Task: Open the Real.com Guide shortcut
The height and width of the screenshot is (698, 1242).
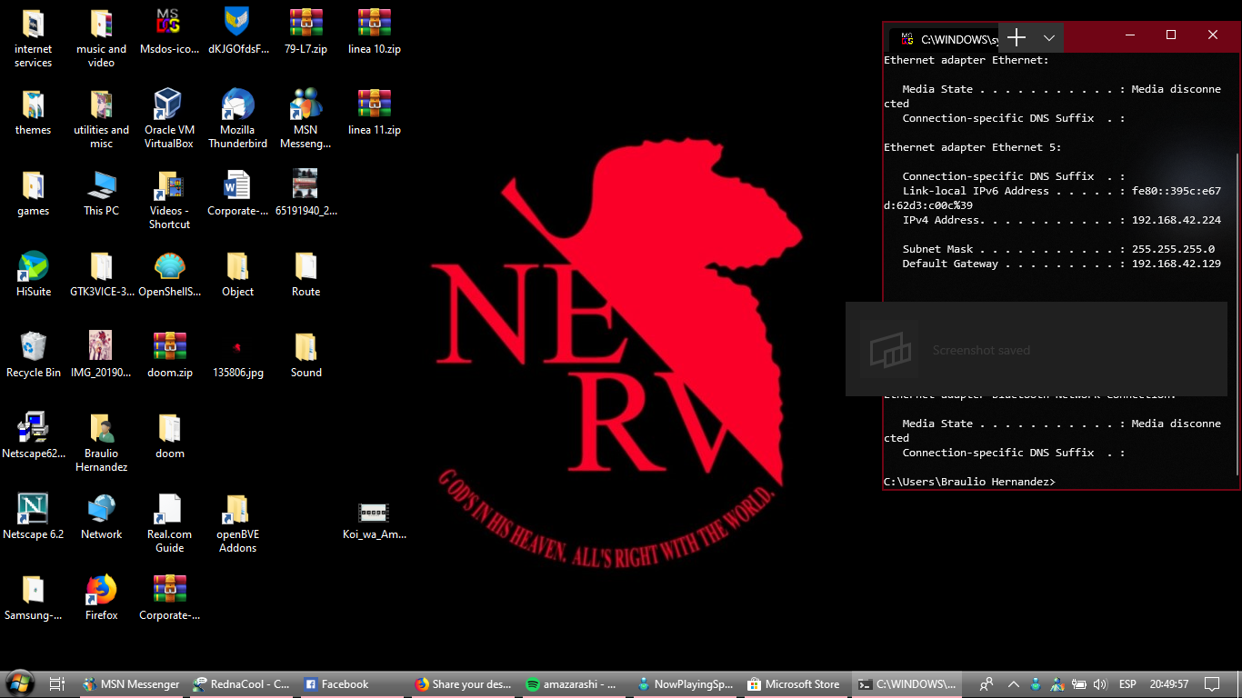Action: pos(168,508)
